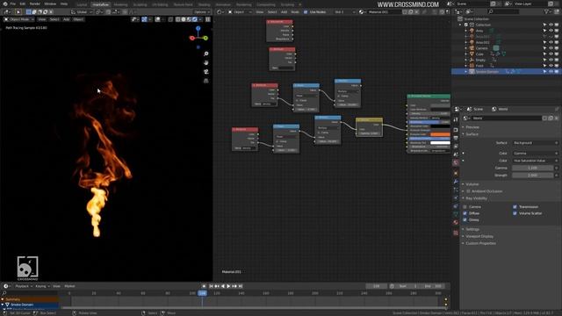The image size is (562, 316).
Task: Expand the Preview panel
Action: (472, 127)
